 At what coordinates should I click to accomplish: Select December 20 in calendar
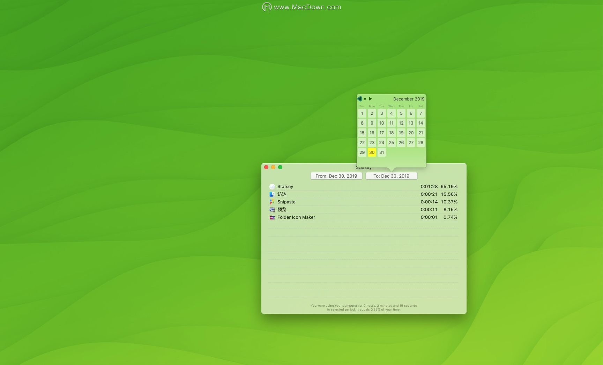411,133
